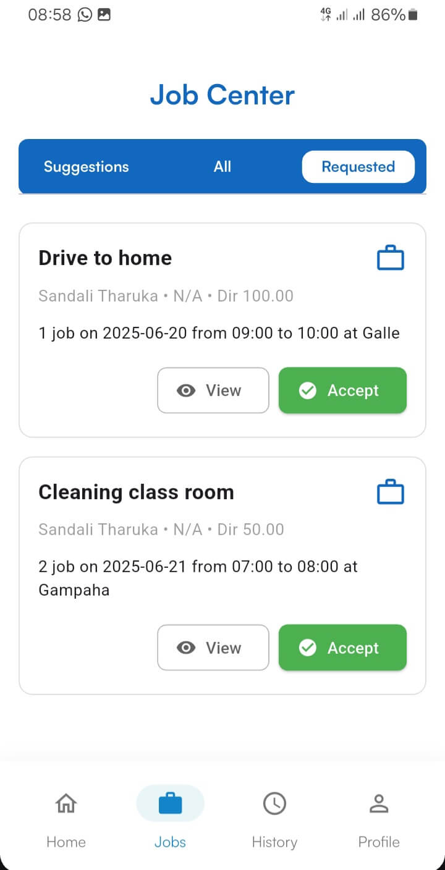
Task: Accept the Cleaning class room job
Action: click(x=342, y=648)
